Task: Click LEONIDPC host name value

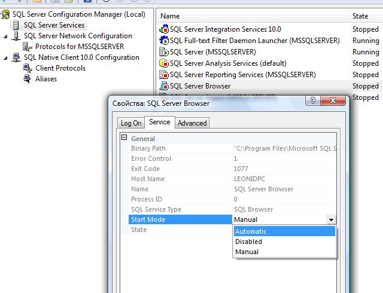Action: pyautogui.click(x=250, y=179)
